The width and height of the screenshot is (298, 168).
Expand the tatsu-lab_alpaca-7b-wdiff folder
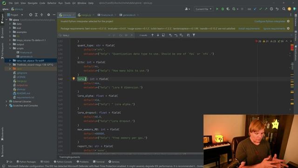click(x=10, y=61)
